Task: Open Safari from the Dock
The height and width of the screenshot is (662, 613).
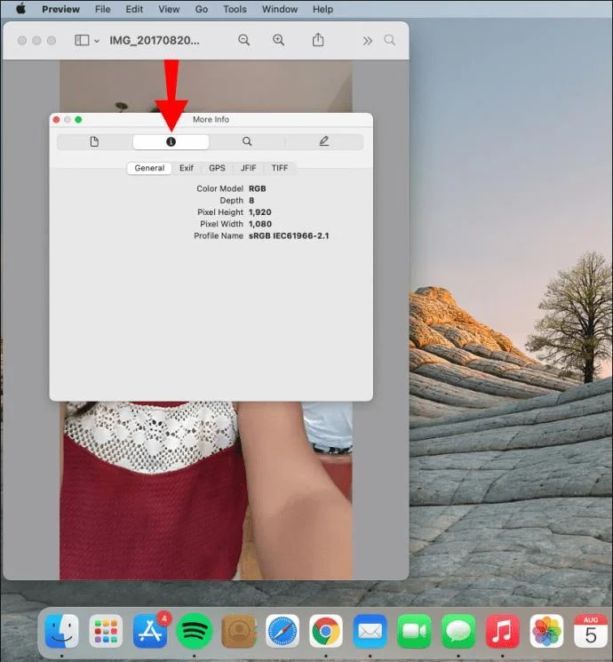Action: (x=282, y=632)
